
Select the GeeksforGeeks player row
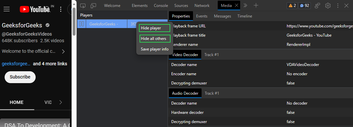[x=122, y=24]
